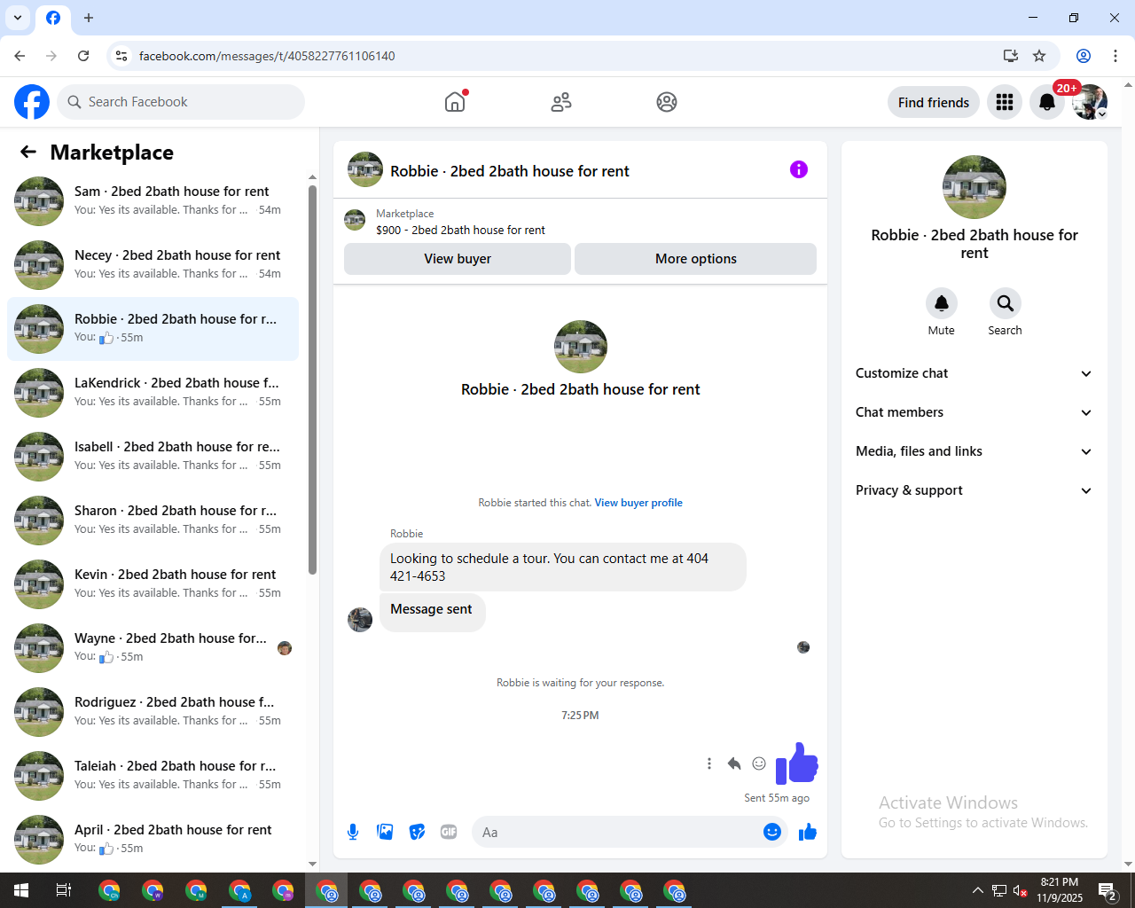Send a voice clip with microphone icon
The image size is (1135, 908).
point(353,832)
